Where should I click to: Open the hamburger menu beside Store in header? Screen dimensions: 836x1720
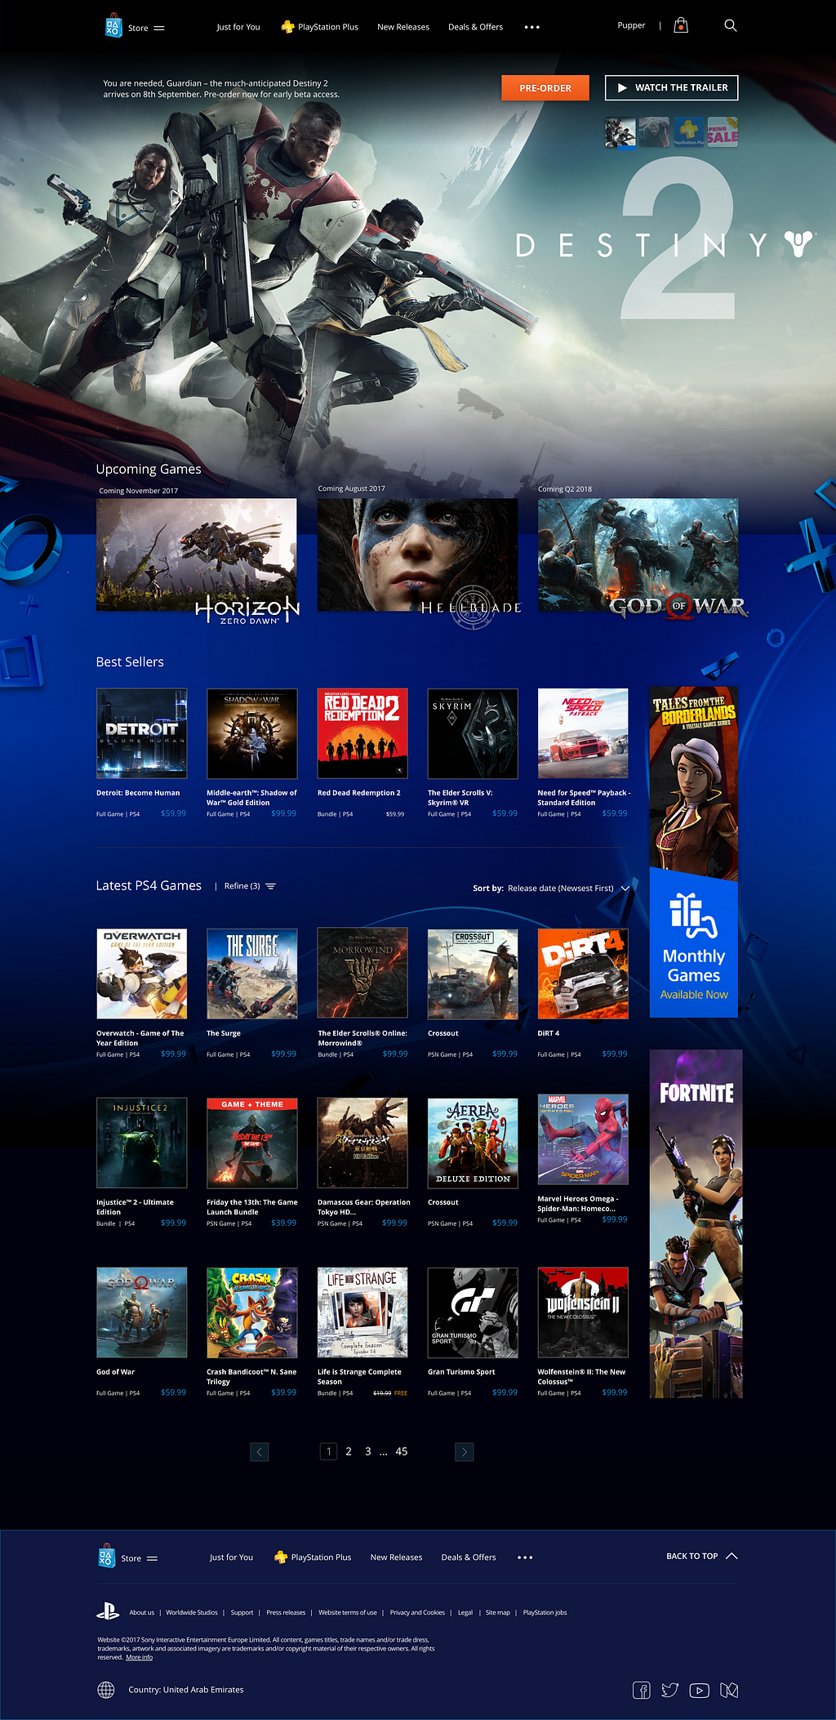click(159, 28)
